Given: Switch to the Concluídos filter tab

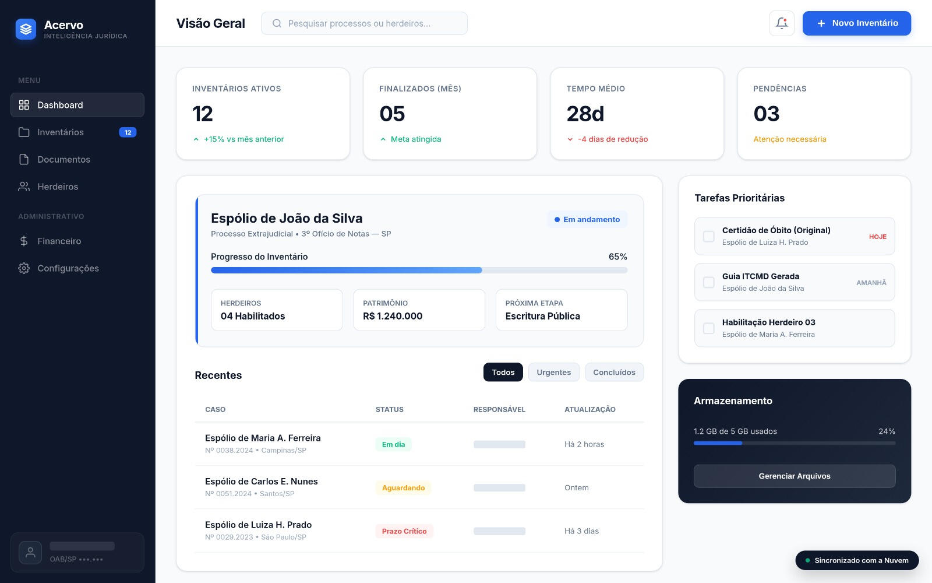Looking at the screenshot, I should coord(614,373).
